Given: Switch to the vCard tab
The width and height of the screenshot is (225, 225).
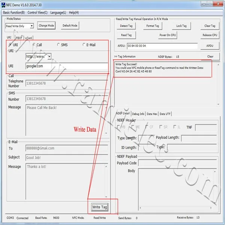Looking at the screenshot, I should point(29,38).
